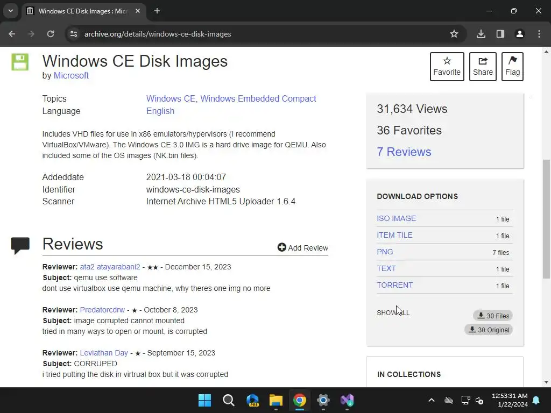Screen dimensions: 551x413
Task: Select the identifier 'windows-ce-disk-images' text
Action: (193, 190)
